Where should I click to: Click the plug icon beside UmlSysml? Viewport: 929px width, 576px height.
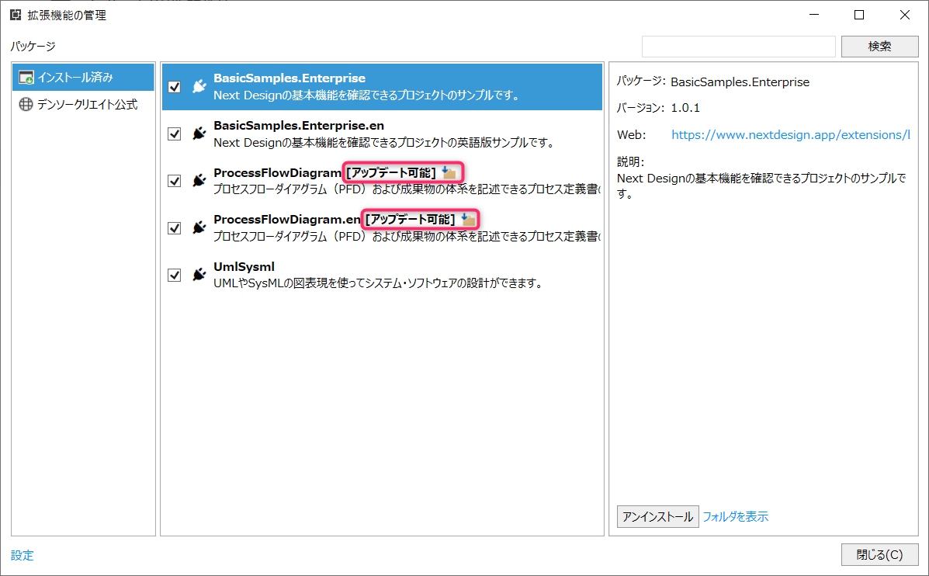(x=199, y=274)
